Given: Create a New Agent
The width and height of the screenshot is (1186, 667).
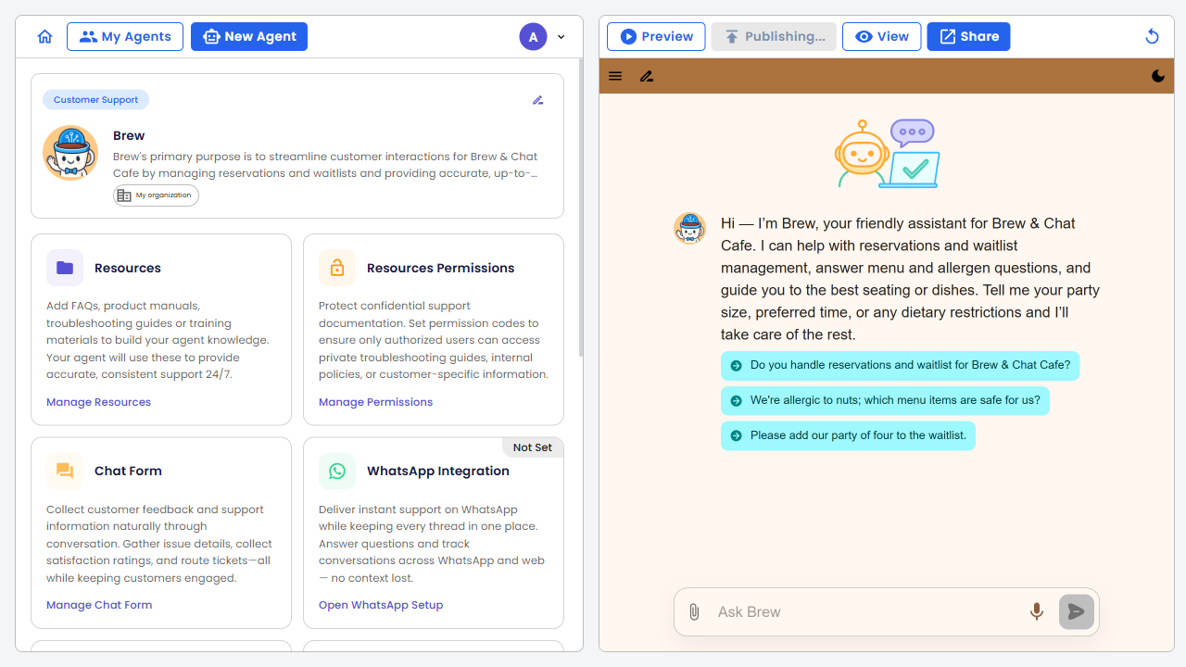Looking at the screenshot, I should coord(249,37).
